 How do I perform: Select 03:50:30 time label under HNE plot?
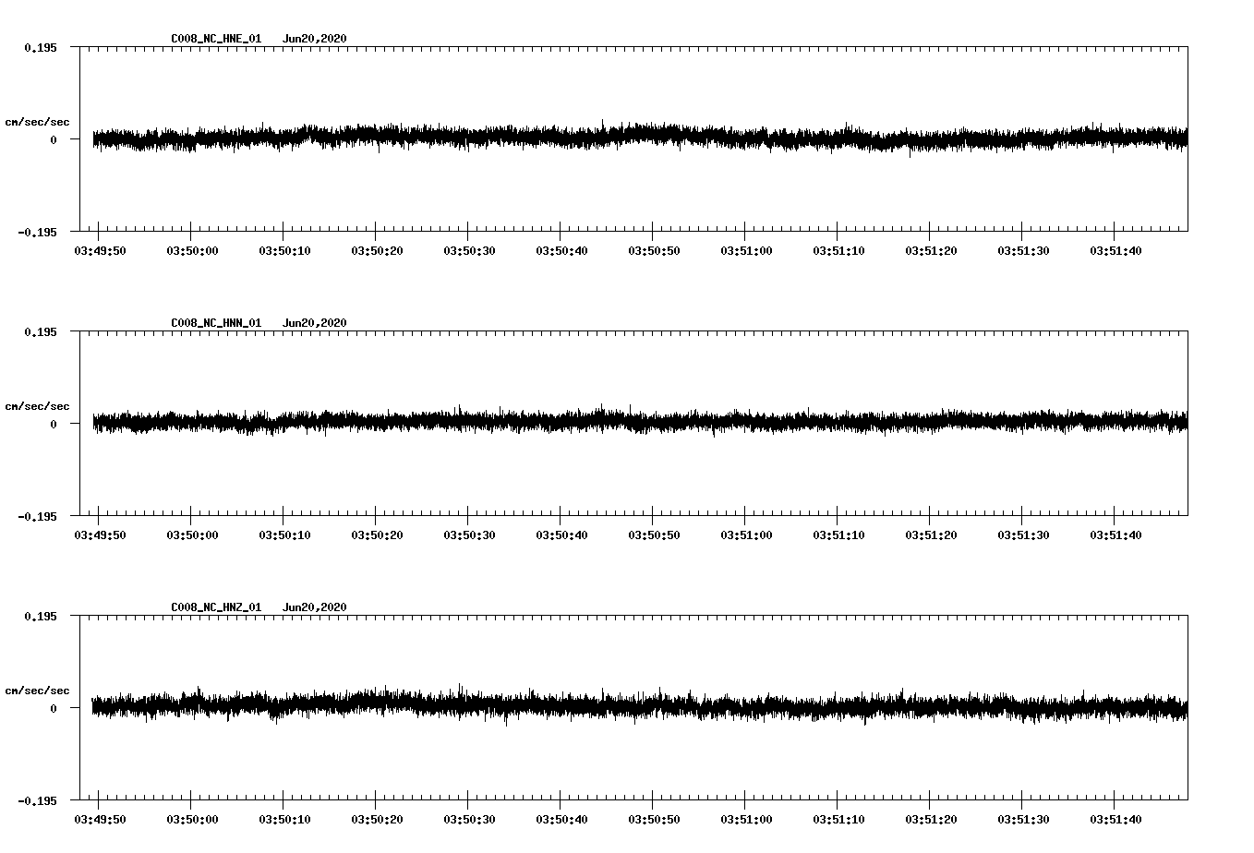[x=469, y=251]
